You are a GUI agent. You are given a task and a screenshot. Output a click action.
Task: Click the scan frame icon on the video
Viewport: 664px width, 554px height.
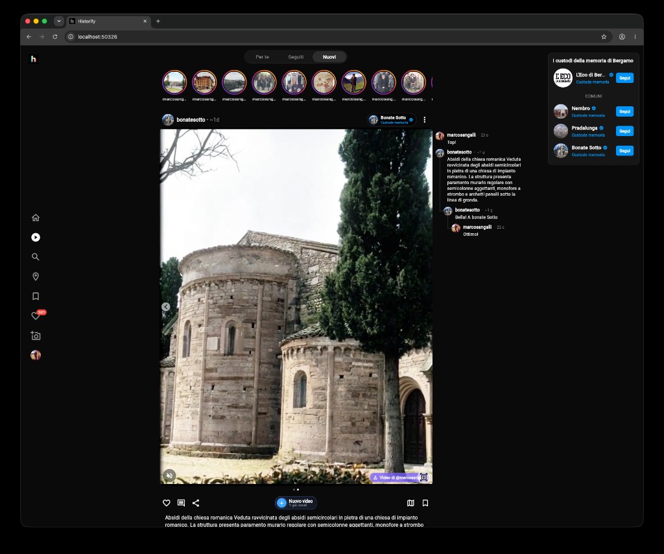click(423, 478)
